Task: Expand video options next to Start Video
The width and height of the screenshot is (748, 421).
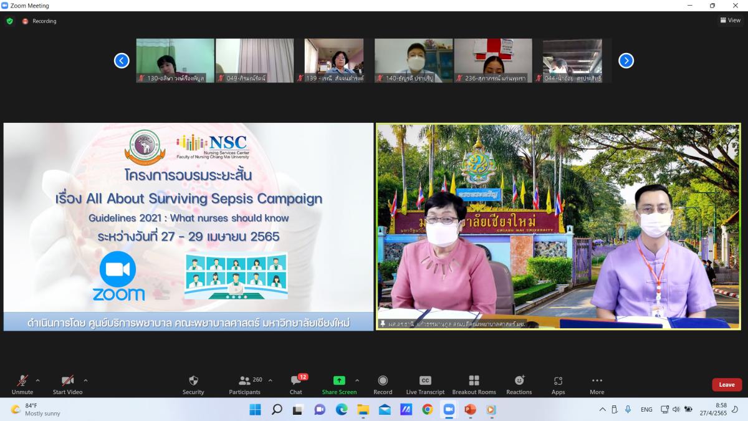Action: [85, 380]
